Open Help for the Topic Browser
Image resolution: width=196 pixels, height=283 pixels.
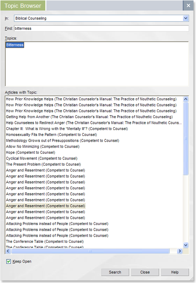click(175, 272)
